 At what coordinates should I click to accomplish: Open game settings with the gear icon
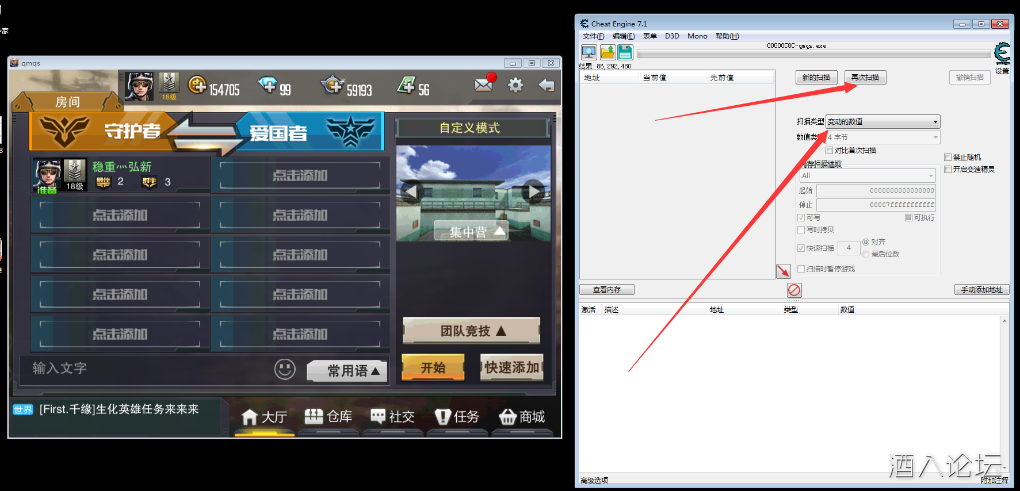(x=515, y=85)
